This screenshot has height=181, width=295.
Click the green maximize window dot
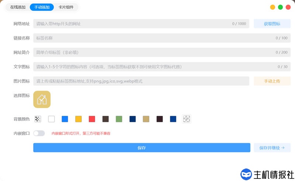coord(280,7)
